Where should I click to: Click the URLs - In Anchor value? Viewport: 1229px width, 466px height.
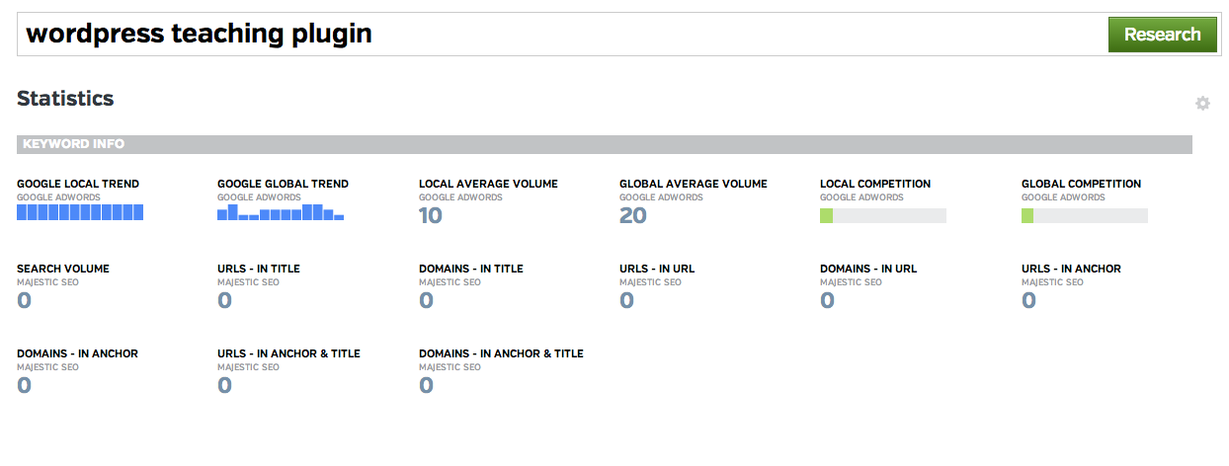1028,300
